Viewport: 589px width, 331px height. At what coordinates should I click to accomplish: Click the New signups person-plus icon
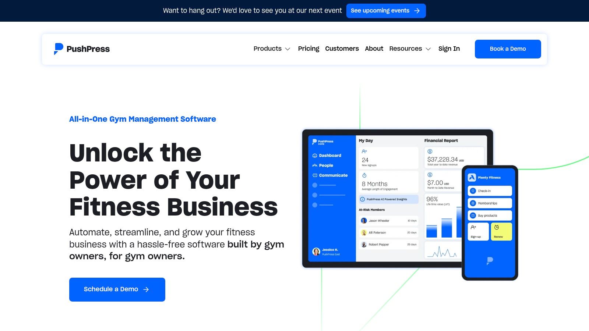point(364,152)
